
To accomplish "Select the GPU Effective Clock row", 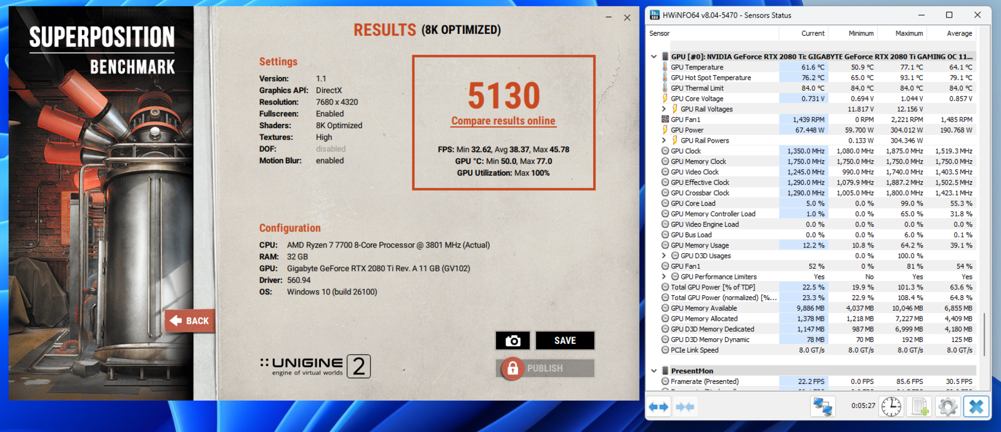I will (816, 183).
